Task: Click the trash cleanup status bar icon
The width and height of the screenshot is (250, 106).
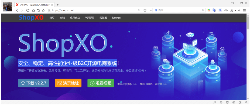Action: (227, 102)
